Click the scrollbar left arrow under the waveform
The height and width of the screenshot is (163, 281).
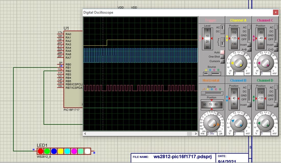pyautogui.click(x=85, y=134)
